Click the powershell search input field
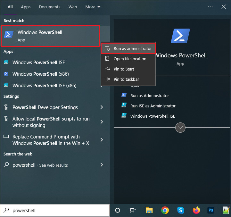Image resolution: width=231 pixels, height=217 pixels. pyautogui.click(x=55, y=211)
